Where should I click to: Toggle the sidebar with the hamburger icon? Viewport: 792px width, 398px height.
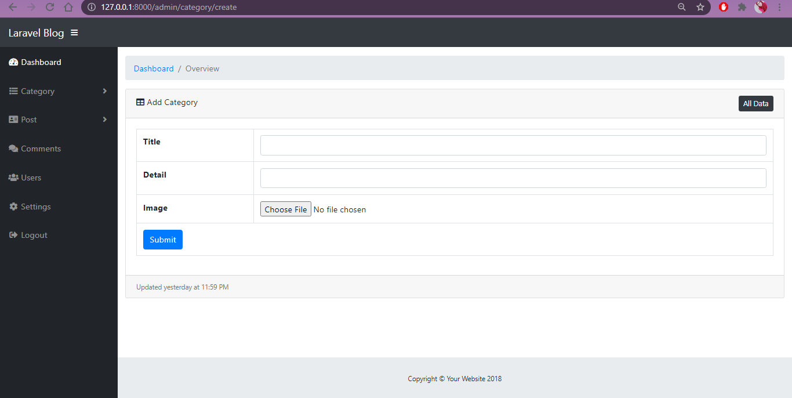click(x=74, y=32)
